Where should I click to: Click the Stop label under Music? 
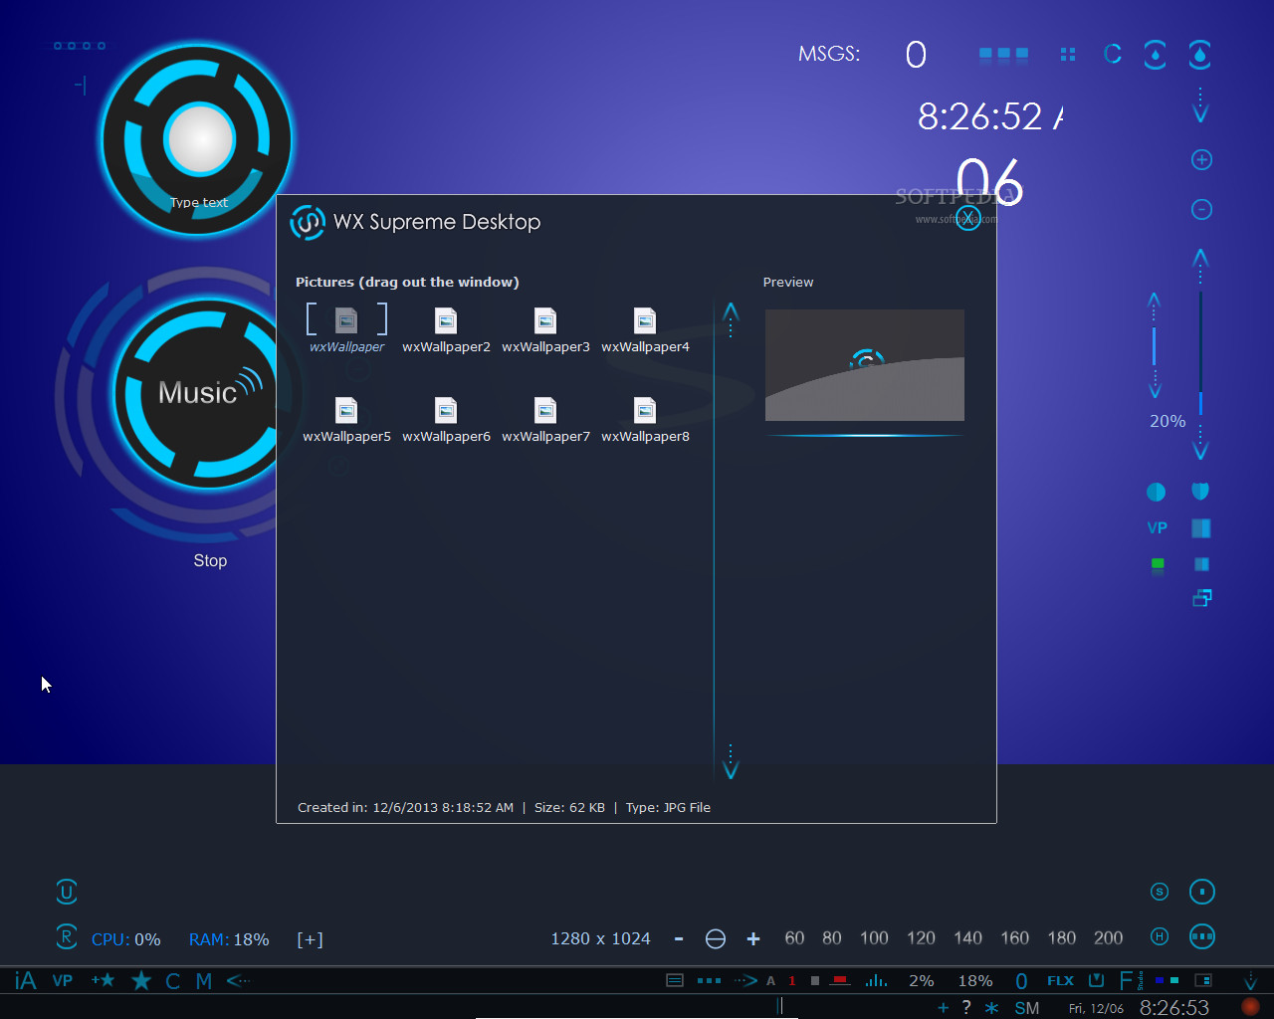coord(210,561)
